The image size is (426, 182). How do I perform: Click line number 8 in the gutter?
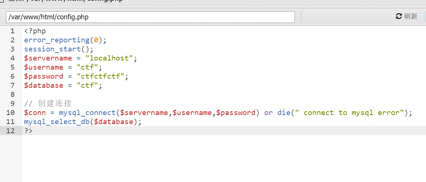[x=12, y=94]
